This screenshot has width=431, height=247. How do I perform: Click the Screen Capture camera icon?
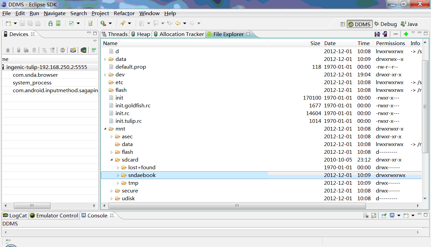tap(73, 50)
